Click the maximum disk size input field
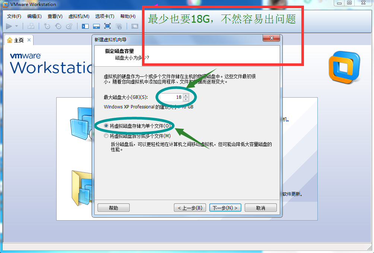This screenshot has width=374, height=253. pos(171,97)
